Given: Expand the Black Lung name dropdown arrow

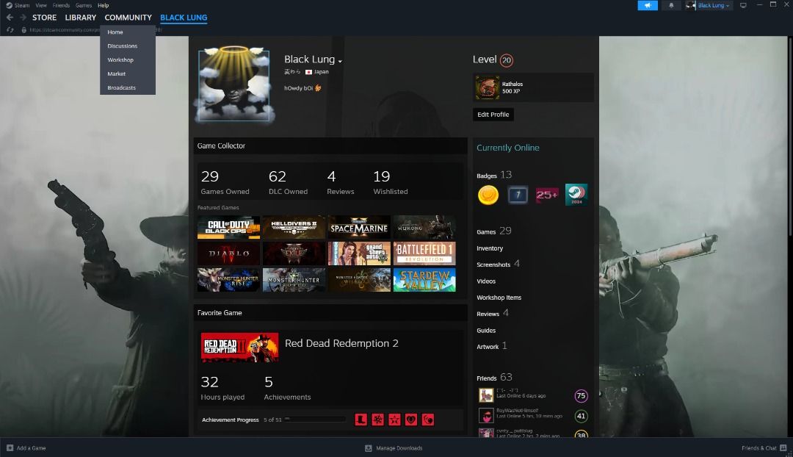Looking at the screenshot, I should pyautogui.click(x=340, y=61).
